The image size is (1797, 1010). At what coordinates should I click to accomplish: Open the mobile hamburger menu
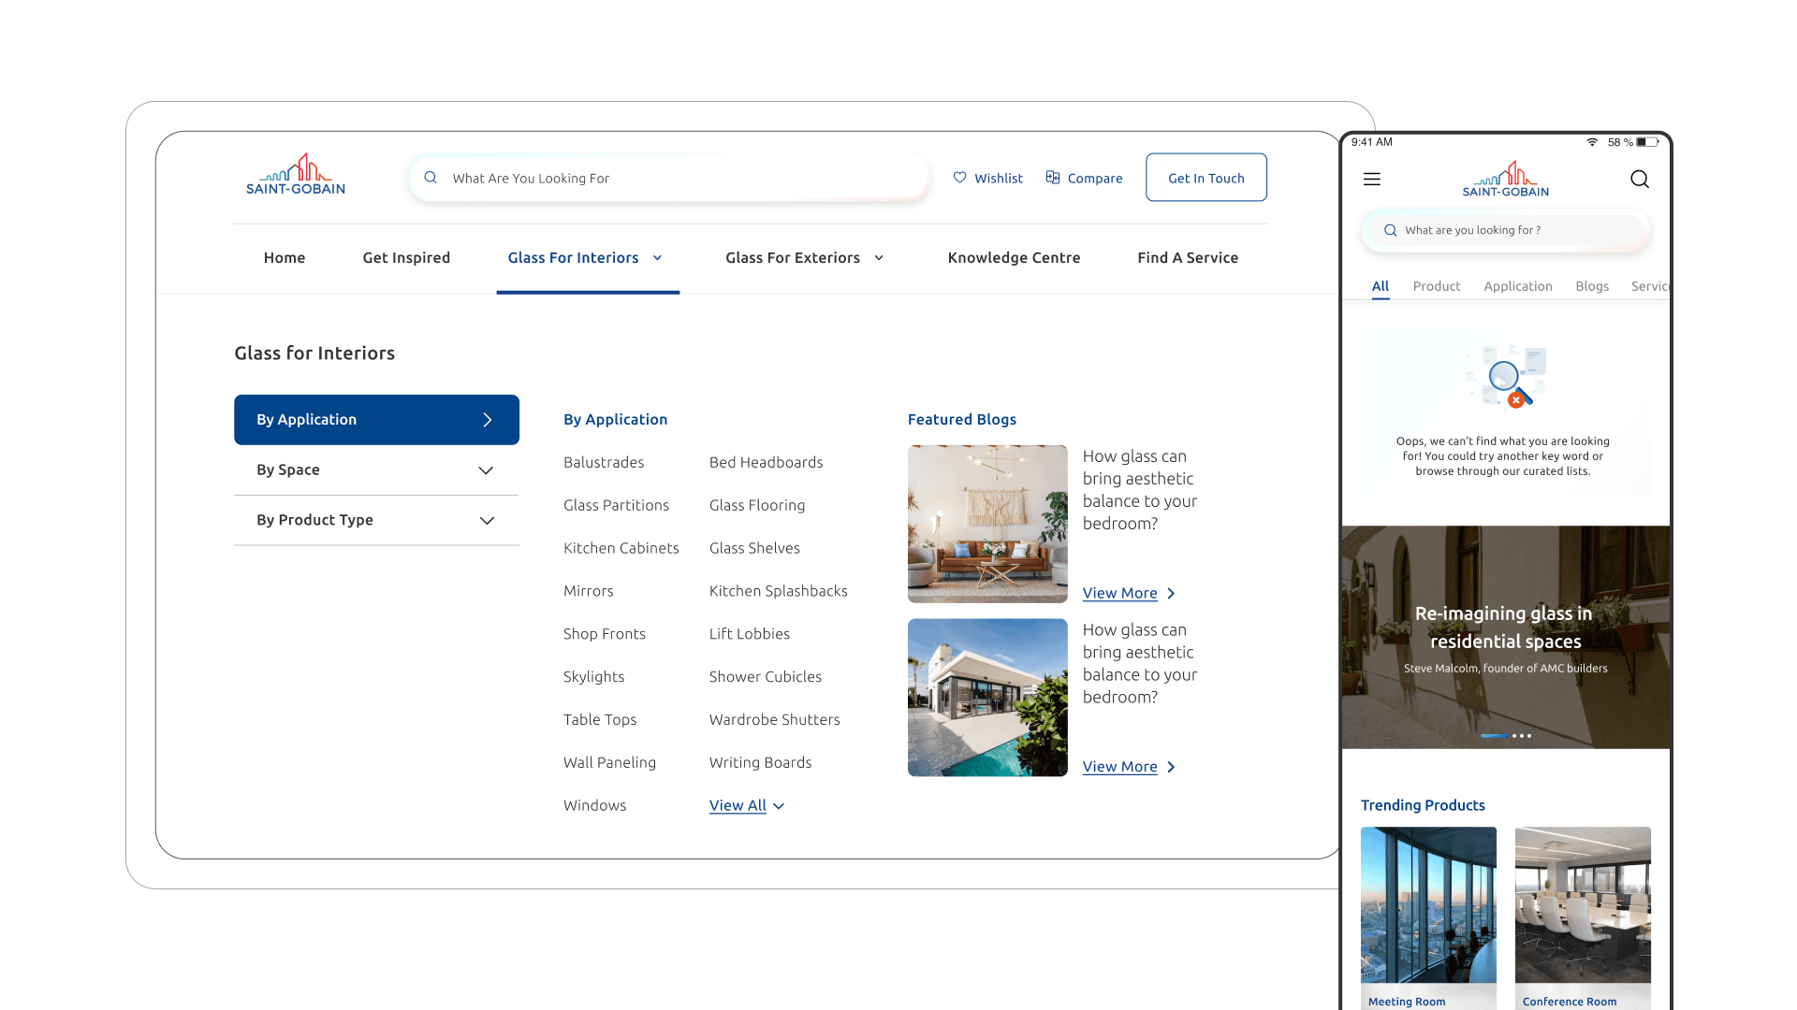[x=1372, y=180]
